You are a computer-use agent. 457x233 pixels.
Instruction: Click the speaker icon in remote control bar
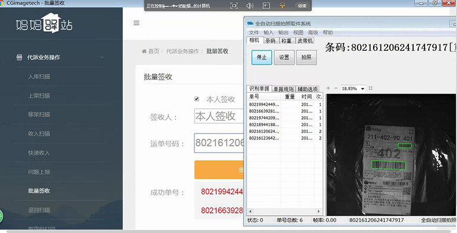[x=250, y=6]
